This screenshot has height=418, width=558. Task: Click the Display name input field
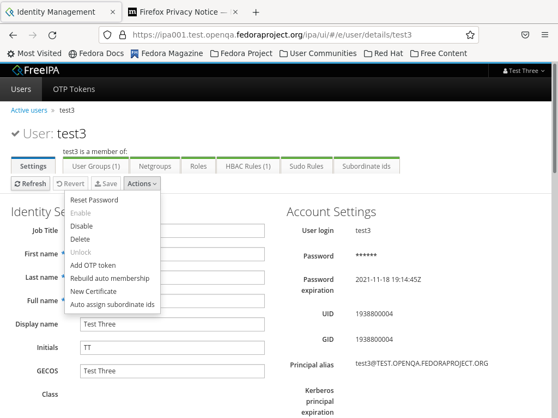click(172, 324)
